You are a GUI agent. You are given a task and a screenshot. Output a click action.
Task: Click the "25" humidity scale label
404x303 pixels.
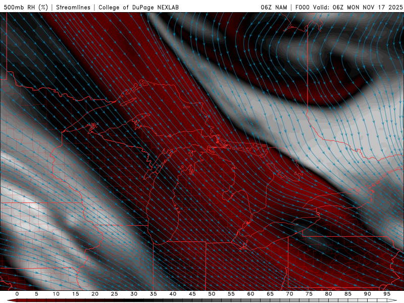(x=115, y=294)
